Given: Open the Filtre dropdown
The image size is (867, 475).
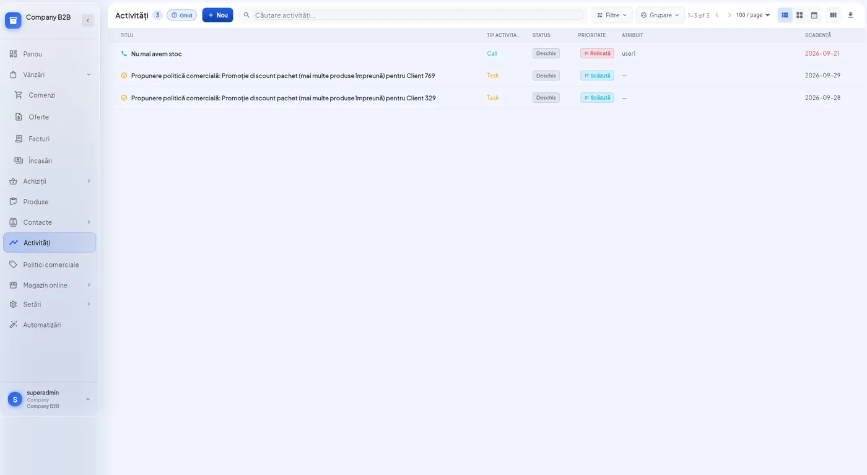Looking at the screenshot, I should pos(612,15).
